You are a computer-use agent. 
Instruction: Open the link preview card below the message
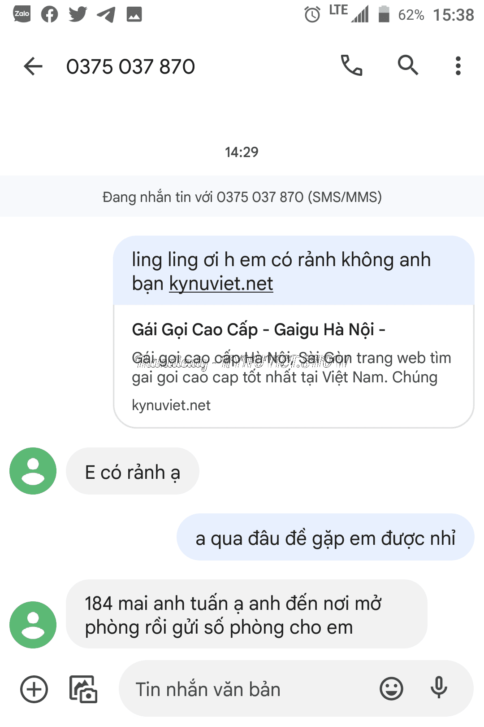point(294,366)
